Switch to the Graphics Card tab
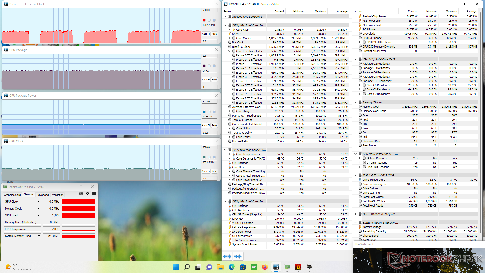The image size is (485, 273). (x=12, y=195)
